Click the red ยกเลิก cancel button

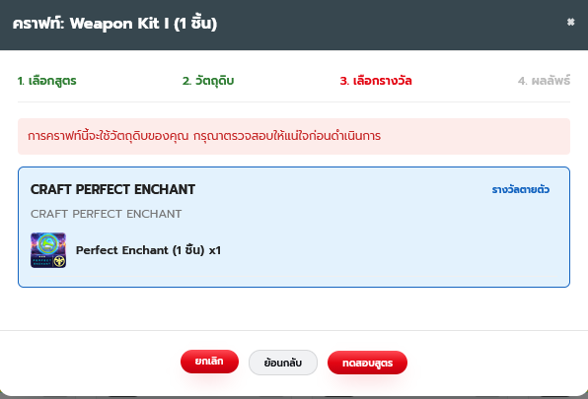pyautogui.click(x=209, y=362)
